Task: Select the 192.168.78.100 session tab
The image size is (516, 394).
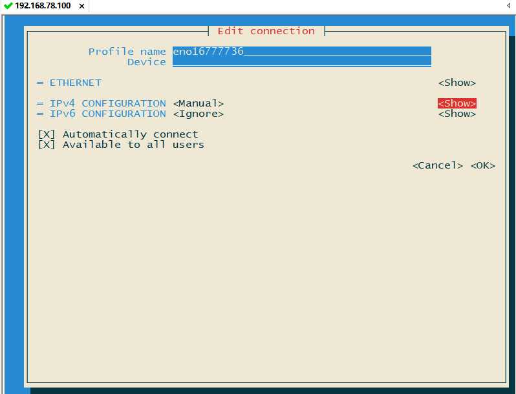Action: [x=45, y=6]
